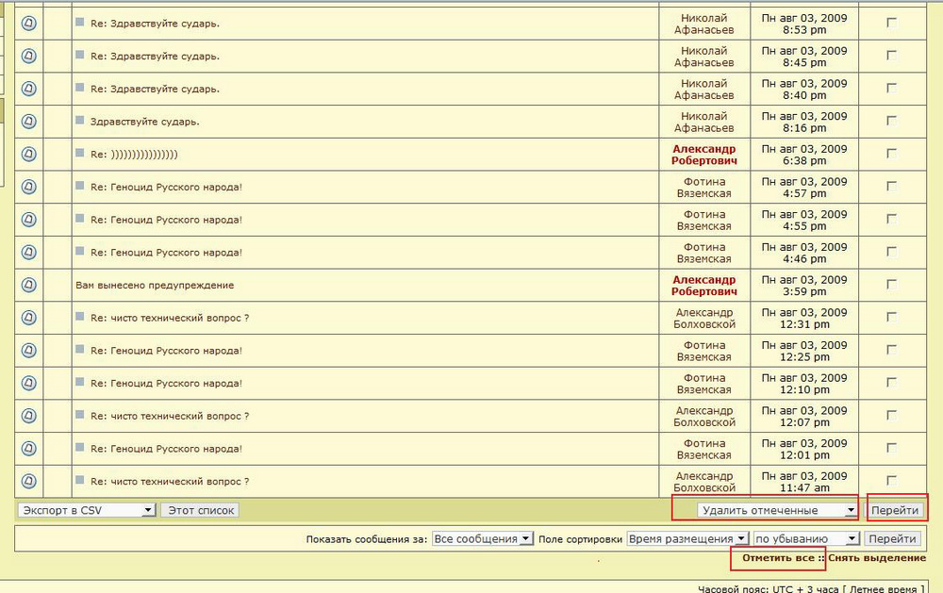
Task: Open the "Все сообщения" filter dropdown
Action: tap(482, 538)
